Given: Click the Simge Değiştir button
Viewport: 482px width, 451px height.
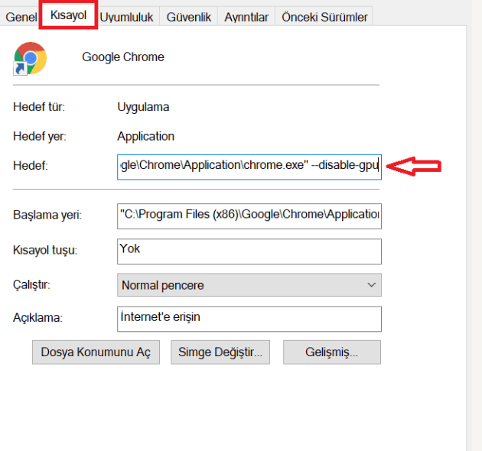Looking at the screenshot, I should 220,352.
